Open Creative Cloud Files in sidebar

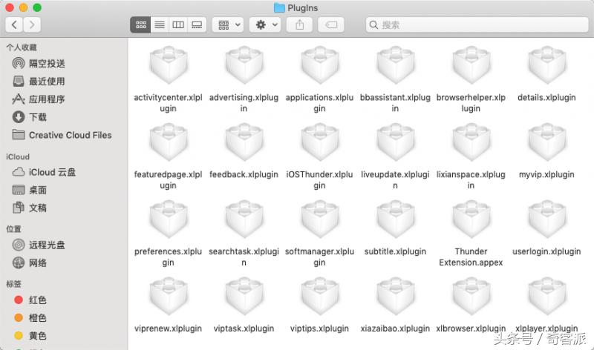pos(70,135)
